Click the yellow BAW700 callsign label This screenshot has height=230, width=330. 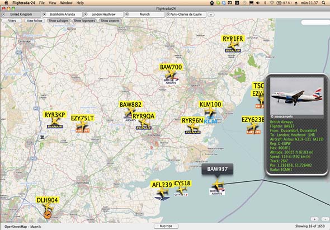coord(171,67)
